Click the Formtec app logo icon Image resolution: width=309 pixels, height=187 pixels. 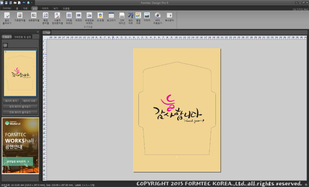coord(2,3)
